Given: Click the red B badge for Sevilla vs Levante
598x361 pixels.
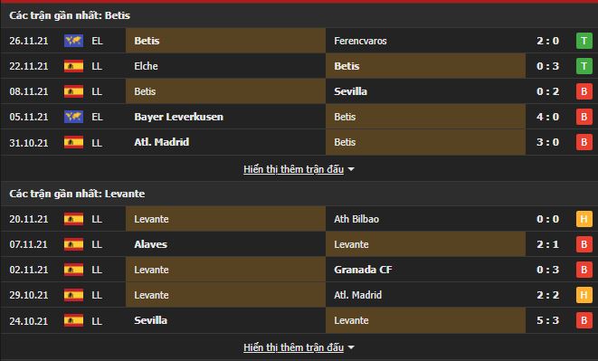Looking at the screenshot, I should 584,320.
